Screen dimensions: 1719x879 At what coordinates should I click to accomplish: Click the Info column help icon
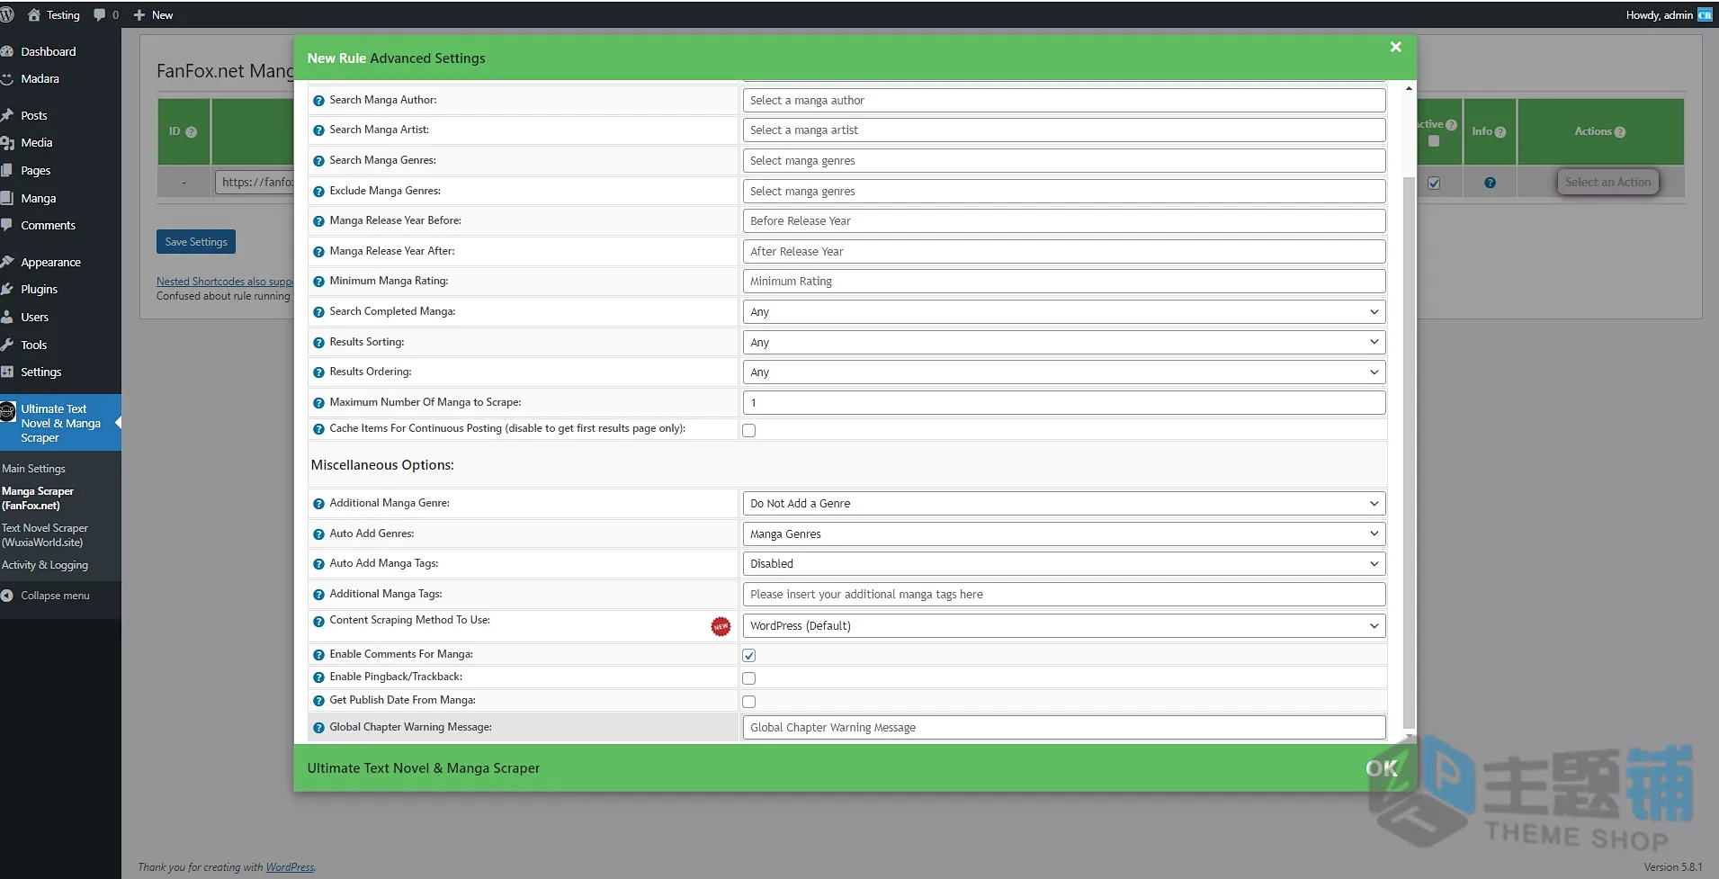[1500, 132]
